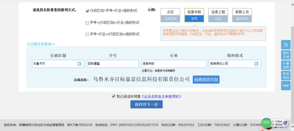Open the 有限责任公司 组织形式 selector
The width and height of the screenshot is (294, 131).
pos(231,64)
